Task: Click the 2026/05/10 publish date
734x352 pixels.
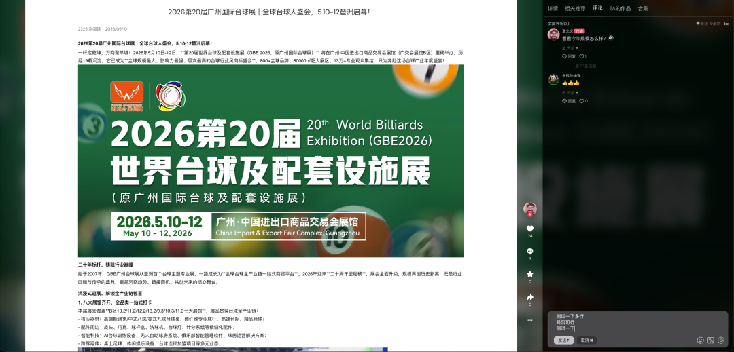Action: 116,29
